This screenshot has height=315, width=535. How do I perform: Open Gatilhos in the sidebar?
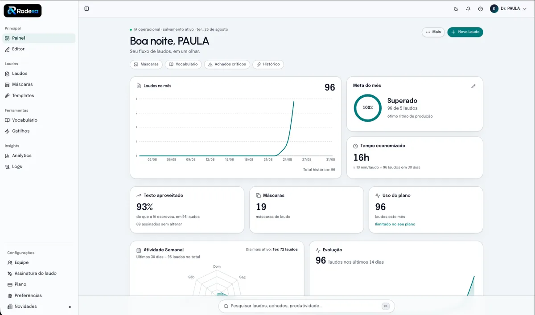point(39,131)
